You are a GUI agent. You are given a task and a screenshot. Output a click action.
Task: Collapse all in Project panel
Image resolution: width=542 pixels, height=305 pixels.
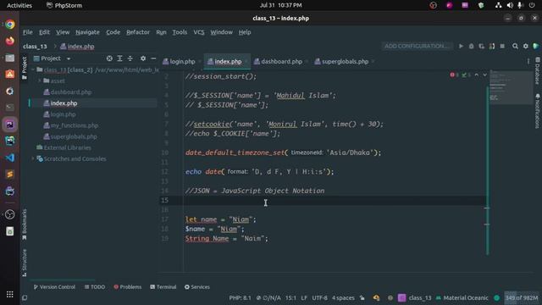(x=130, y=58)
